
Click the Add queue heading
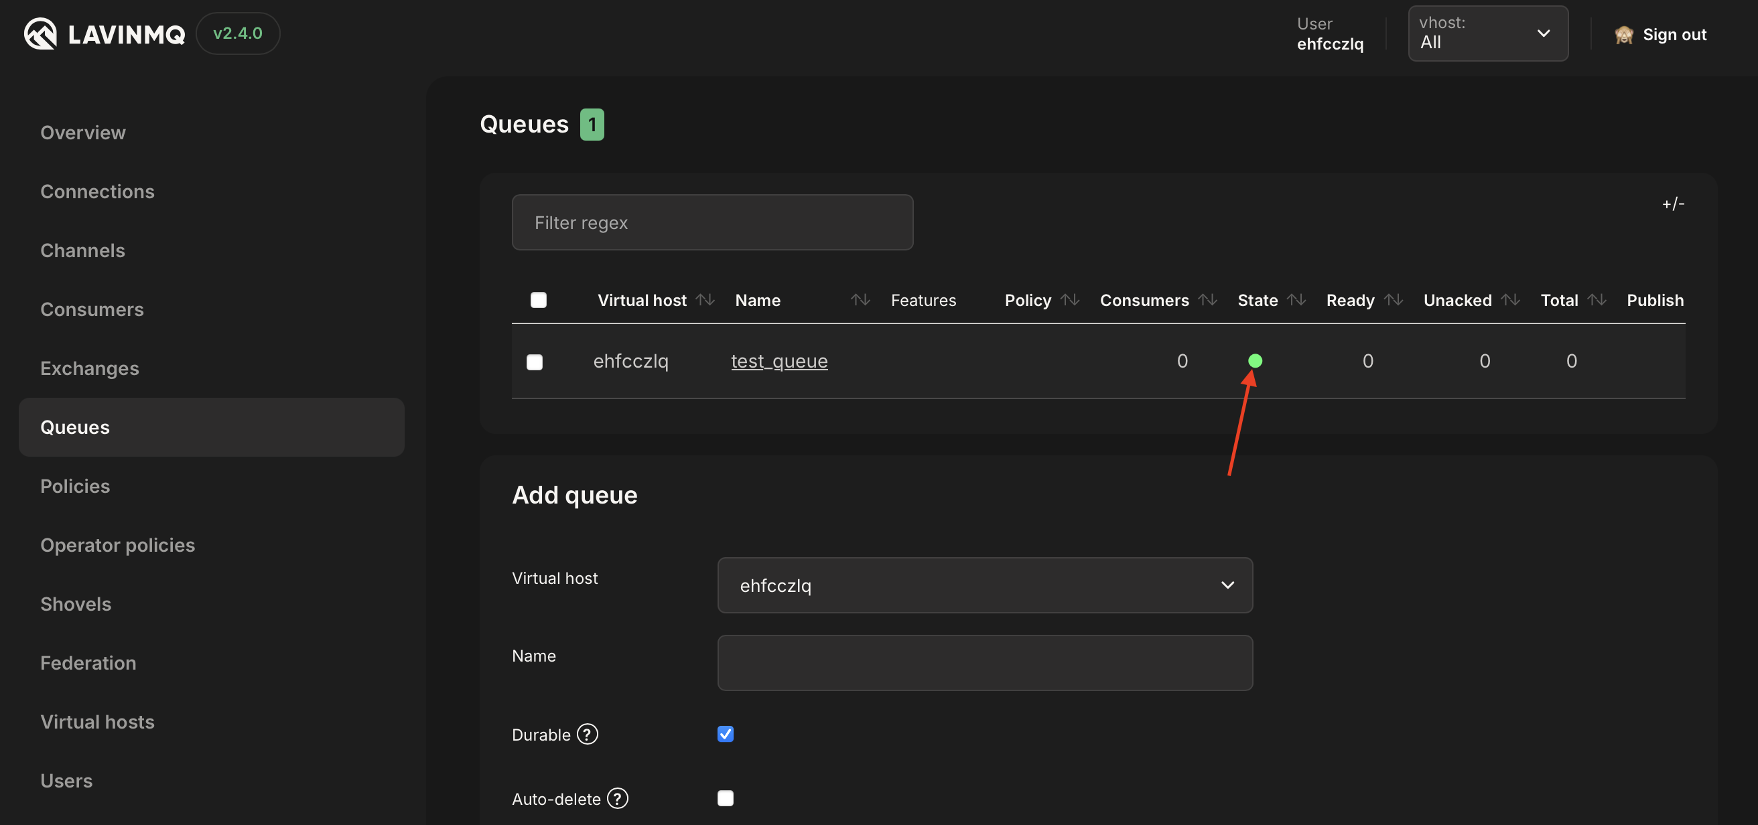pyautogui.click(x=575, y=495)
